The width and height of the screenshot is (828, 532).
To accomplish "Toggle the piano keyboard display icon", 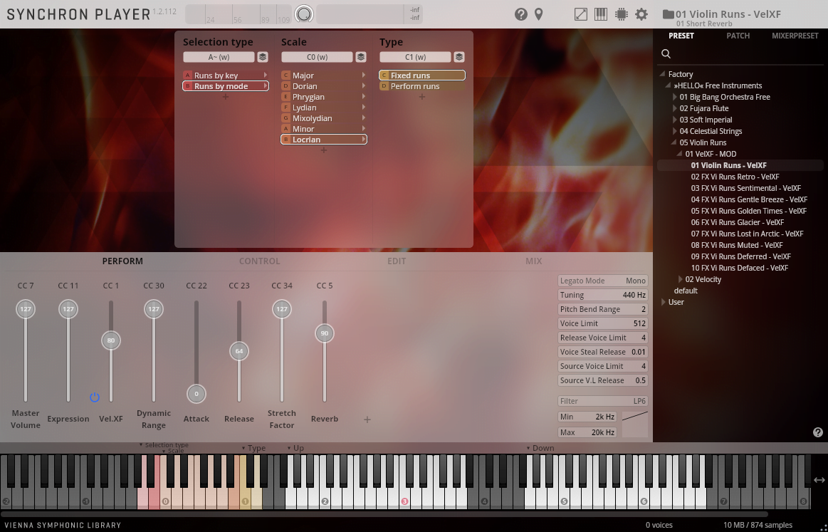I will [x=601, y=14].
